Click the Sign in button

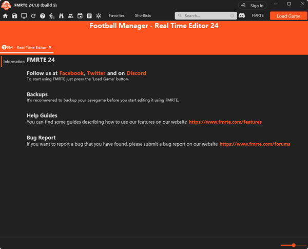[252, 5]
